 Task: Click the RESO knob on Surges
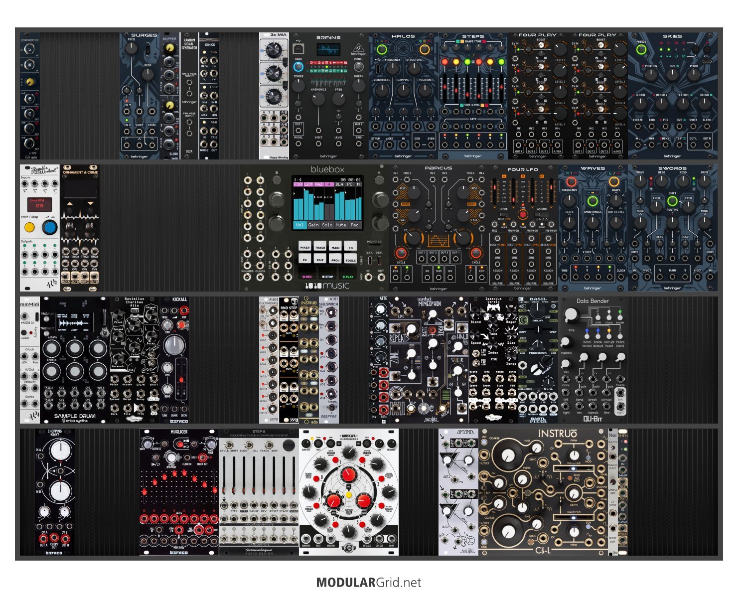point(148,75)
